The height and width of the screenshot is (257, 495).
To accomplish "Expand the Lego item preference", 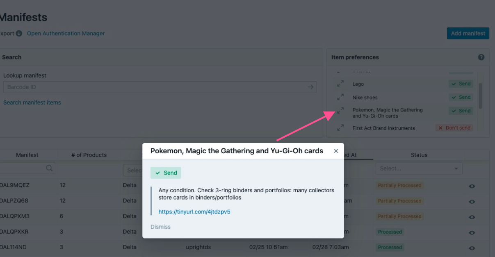I will coord(340,84).
